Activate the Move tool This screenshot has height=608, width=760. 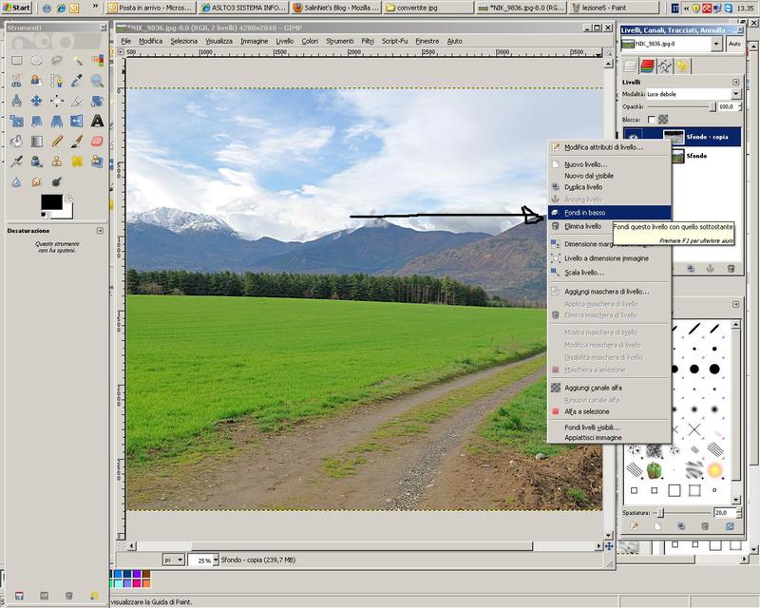pos(36,101)
